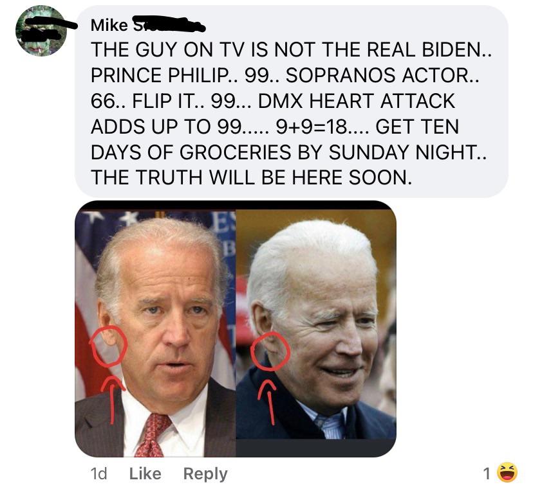Image resolution: width=533 pixels, height=496 pixels.
Task: Click the laughing face reaction emoji
Action: (x=507, y=472)
